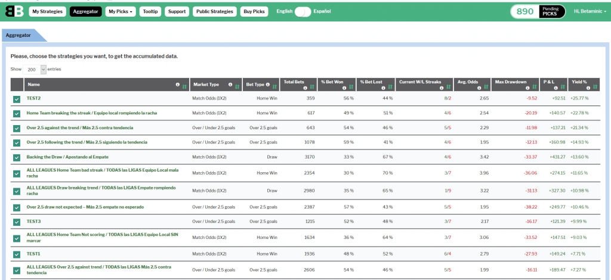The height and width of the screenshot is (280, 611).
Task: Open the Hi, Betaminic account menu
Action: 590,12
